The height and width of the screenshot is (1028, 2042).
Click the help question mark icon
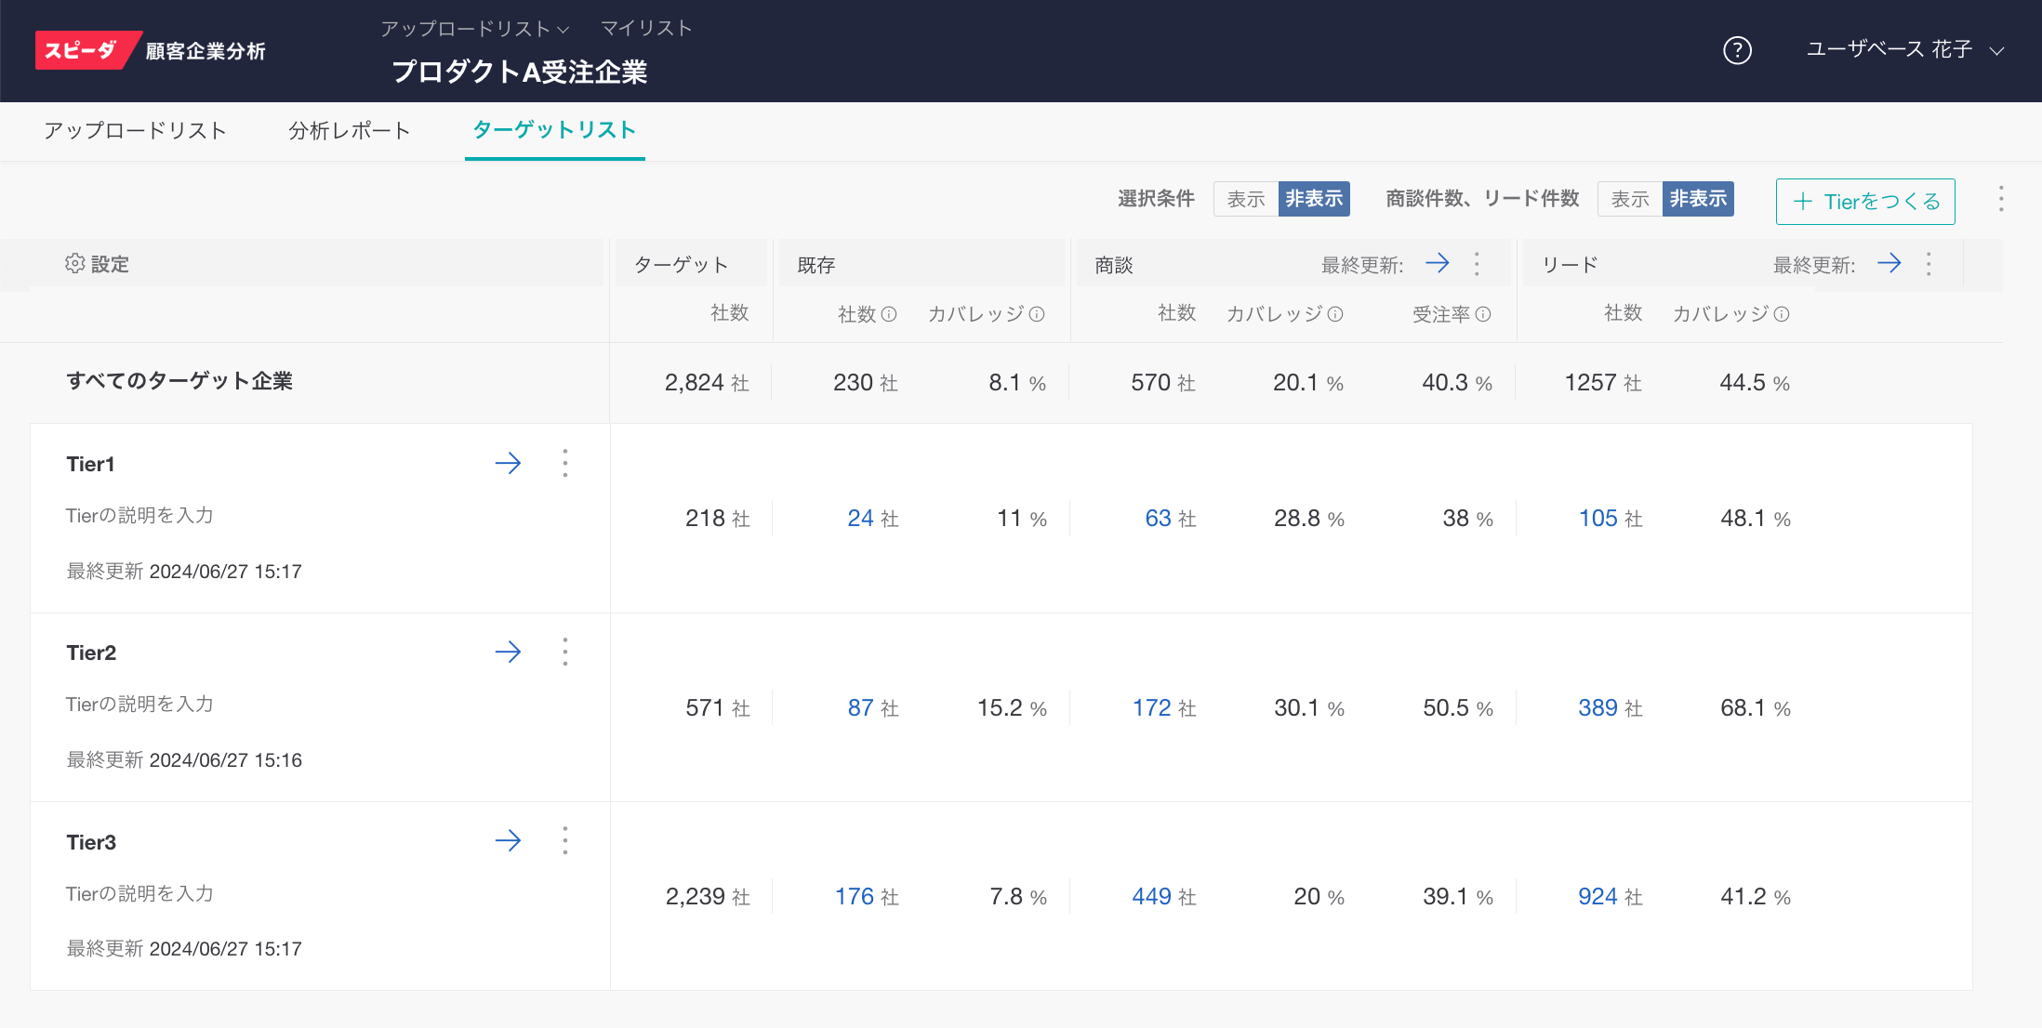tap(1737, 50)
